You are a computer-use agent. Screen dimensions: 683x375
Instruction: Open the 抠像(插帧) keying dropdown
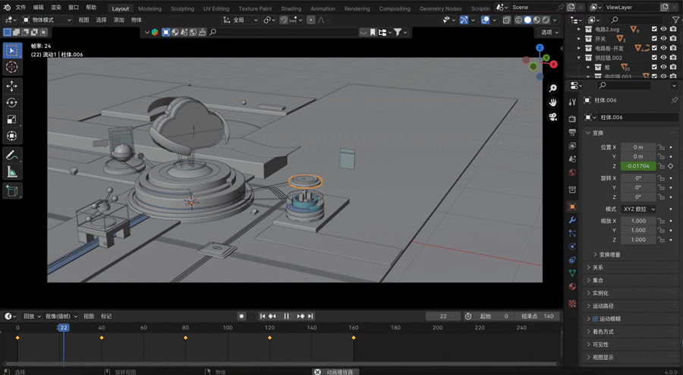point(61,317)
